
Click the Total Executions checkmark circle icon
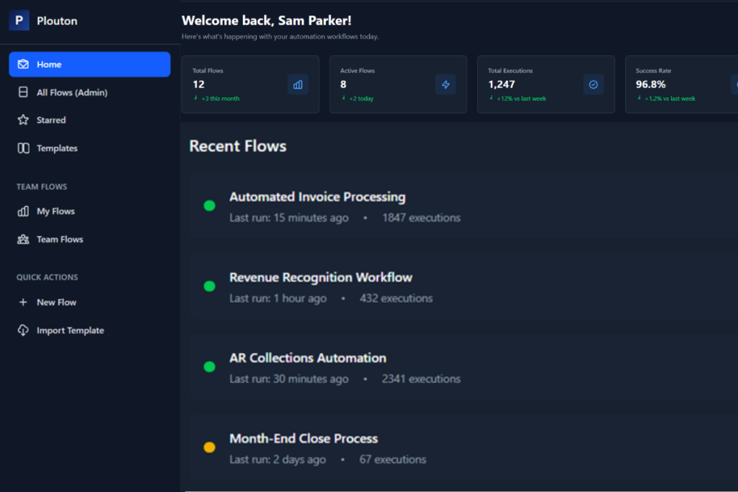coord(594,85)
